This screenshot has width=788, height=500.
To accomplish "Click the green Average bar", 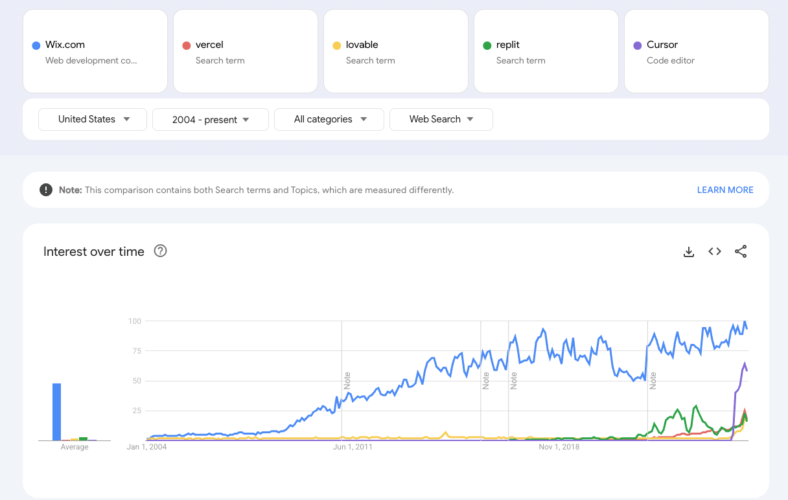I will [x=83, y=438].
